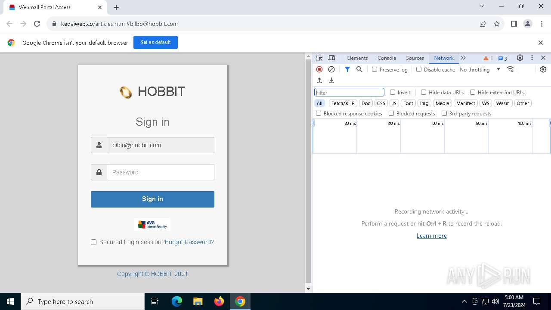Focus the network Filter text box
Screen dimensions: 551x310
(x=349, y=92)
